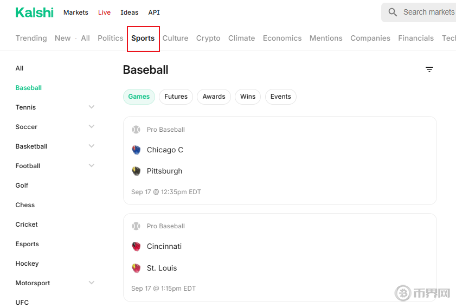Click the Cincinnati team glove icon
This screenshot has width=456, height=308.
pos(136,246)
